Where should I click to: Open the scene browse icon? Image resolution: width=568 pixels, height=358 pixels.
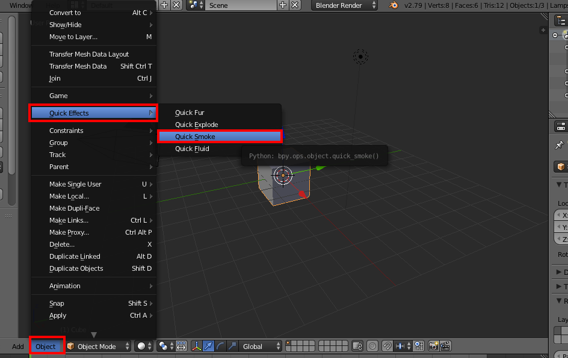pyautogui.click(x=196, y=5)
